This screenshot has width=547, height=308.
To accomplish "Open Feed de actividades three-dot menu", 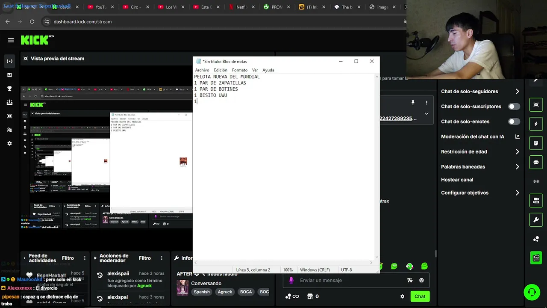I will tap(85, 258).
